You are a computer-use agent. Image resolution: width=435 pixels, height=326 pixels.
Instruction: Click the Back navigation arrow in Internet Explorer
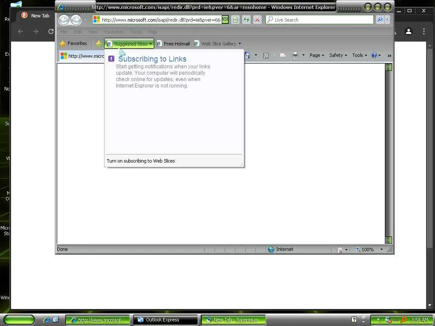pos(64,20)
